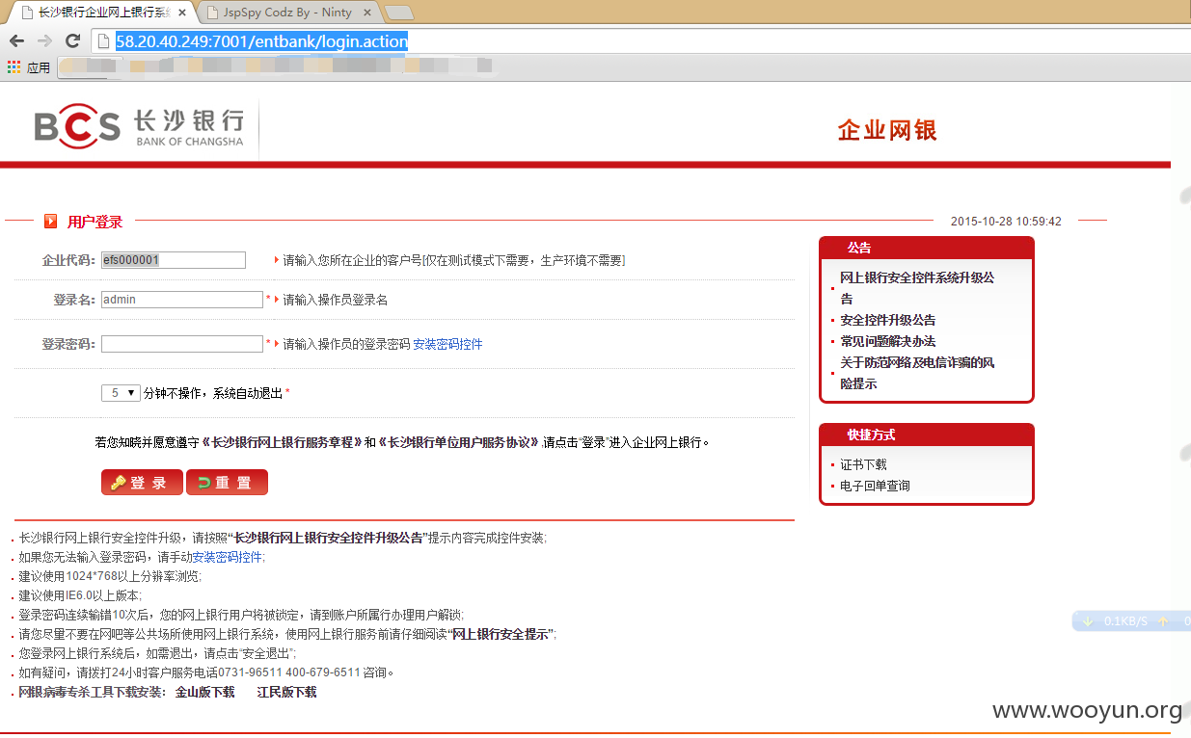Screen dimensions: 1191x738
Task: Open a new browser tab
Action: point(399,13)
